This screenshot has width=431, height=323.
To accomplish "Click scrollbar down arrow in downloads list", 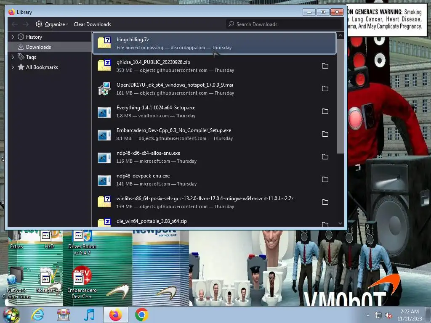I will (x=340, y=224).
